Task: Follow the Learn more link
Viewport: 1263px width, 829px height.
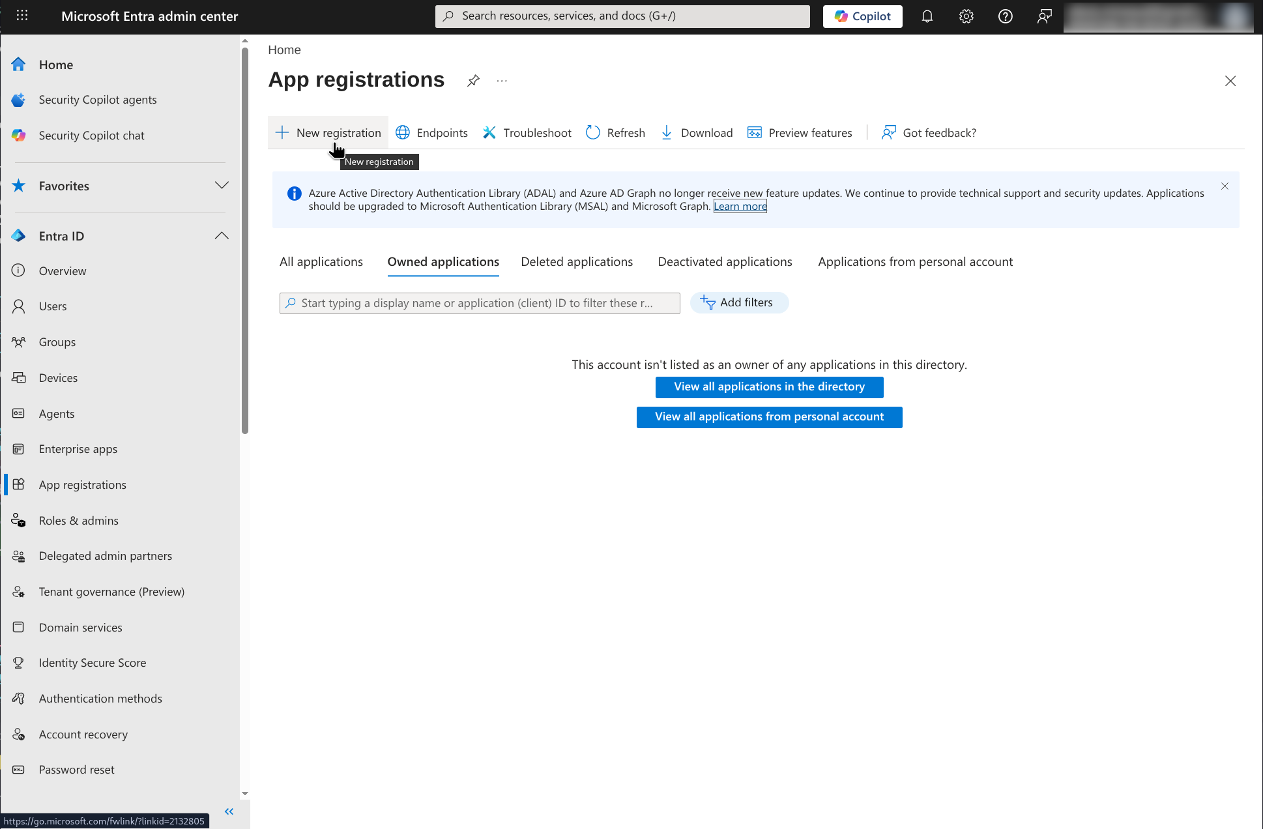Action: coord(740,207)
